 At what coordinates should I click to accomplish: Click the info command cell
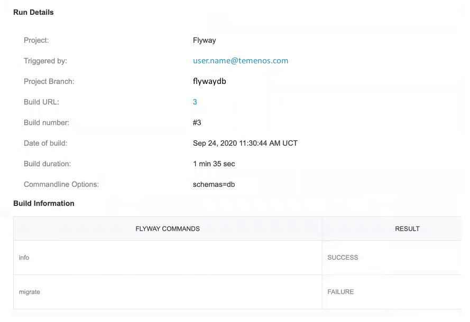(x=24, y=258)
